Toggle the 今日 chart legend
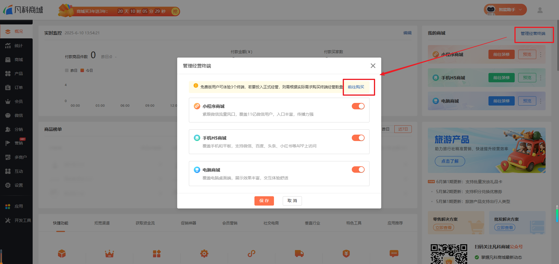The height and width of the screenshot is (264, 559). pyautogui.click(x=87, y=70)
